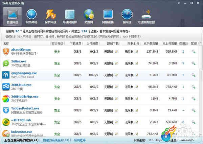Open manage tool for alicnotify.exe

pyautogui.click(x=194, y=52)
